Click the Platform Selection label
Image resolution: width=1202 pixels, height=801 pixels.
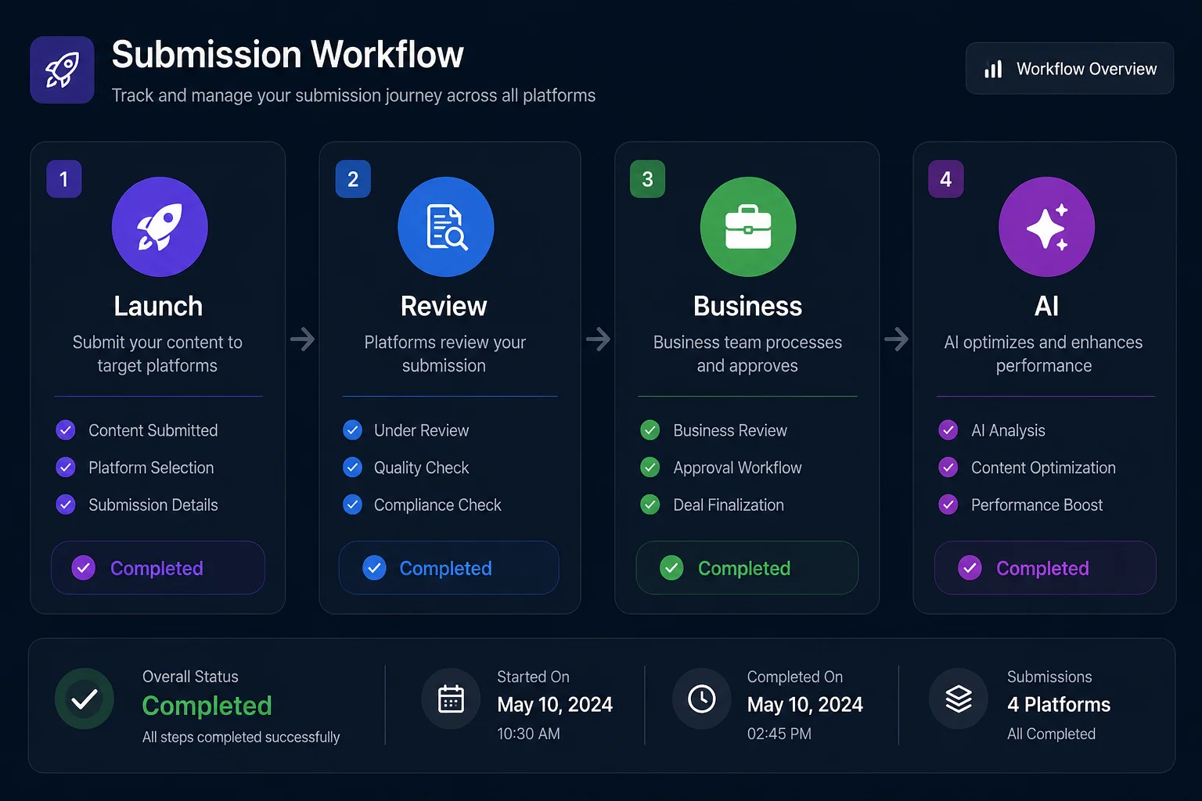tap(151, 468)
